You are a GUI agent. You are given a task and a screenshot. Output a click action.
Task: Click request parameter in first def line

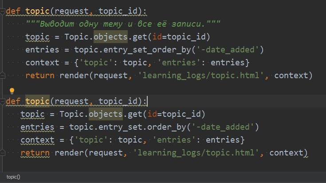[71, 11]
